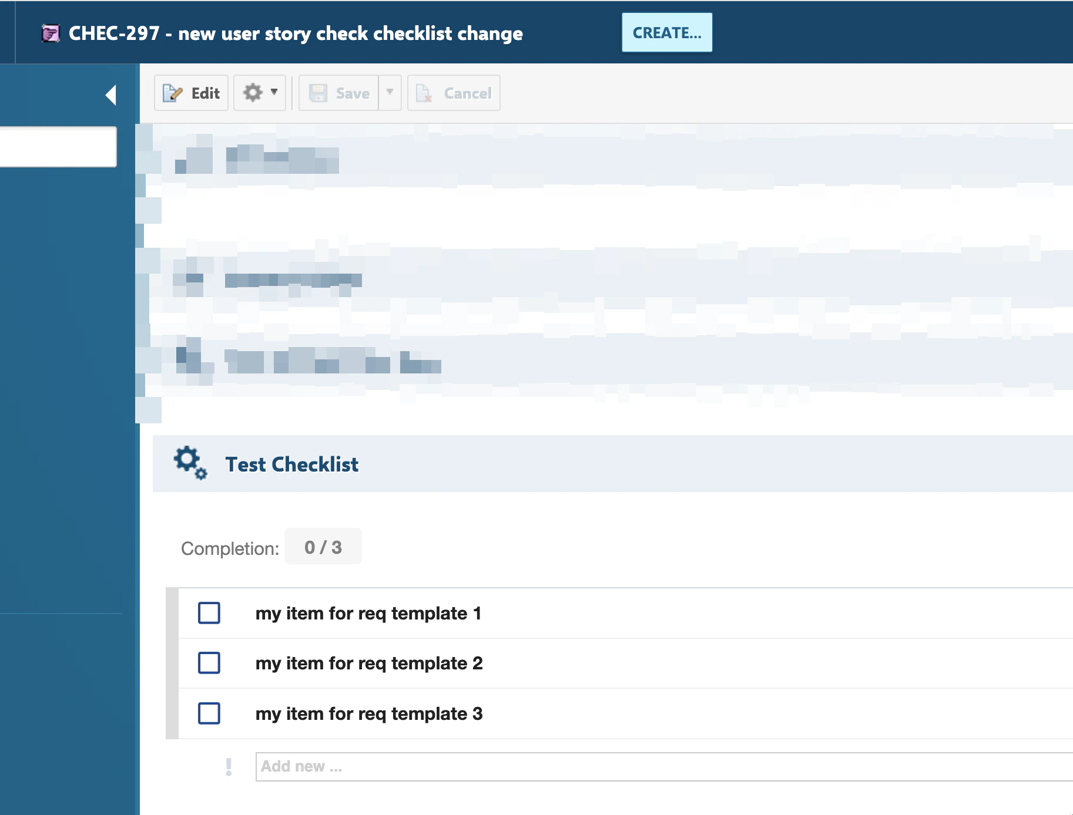Select the issue type icon beside CHEC-297

pyautogui.click(x=51, y=33)
